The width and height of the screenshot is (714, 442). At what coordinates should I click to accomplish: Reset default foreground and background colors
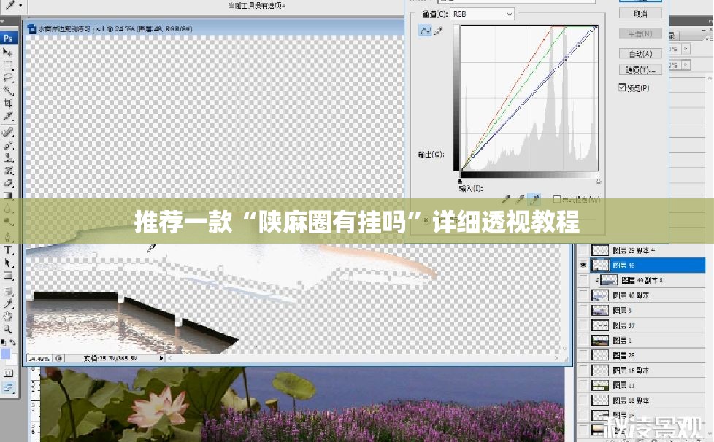(x=3, y=342)
